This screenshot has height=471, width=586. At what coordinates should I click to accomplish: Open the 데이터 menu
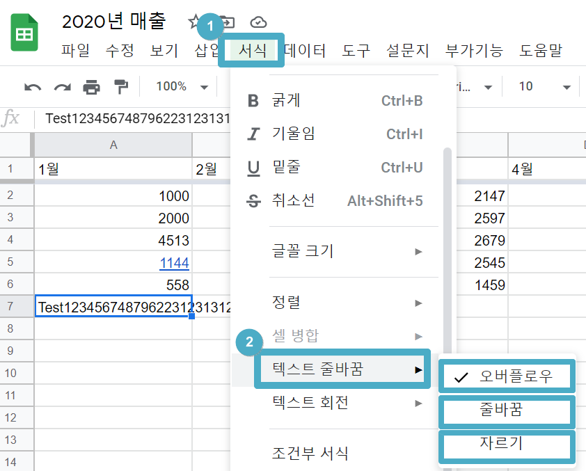[304, 50]
